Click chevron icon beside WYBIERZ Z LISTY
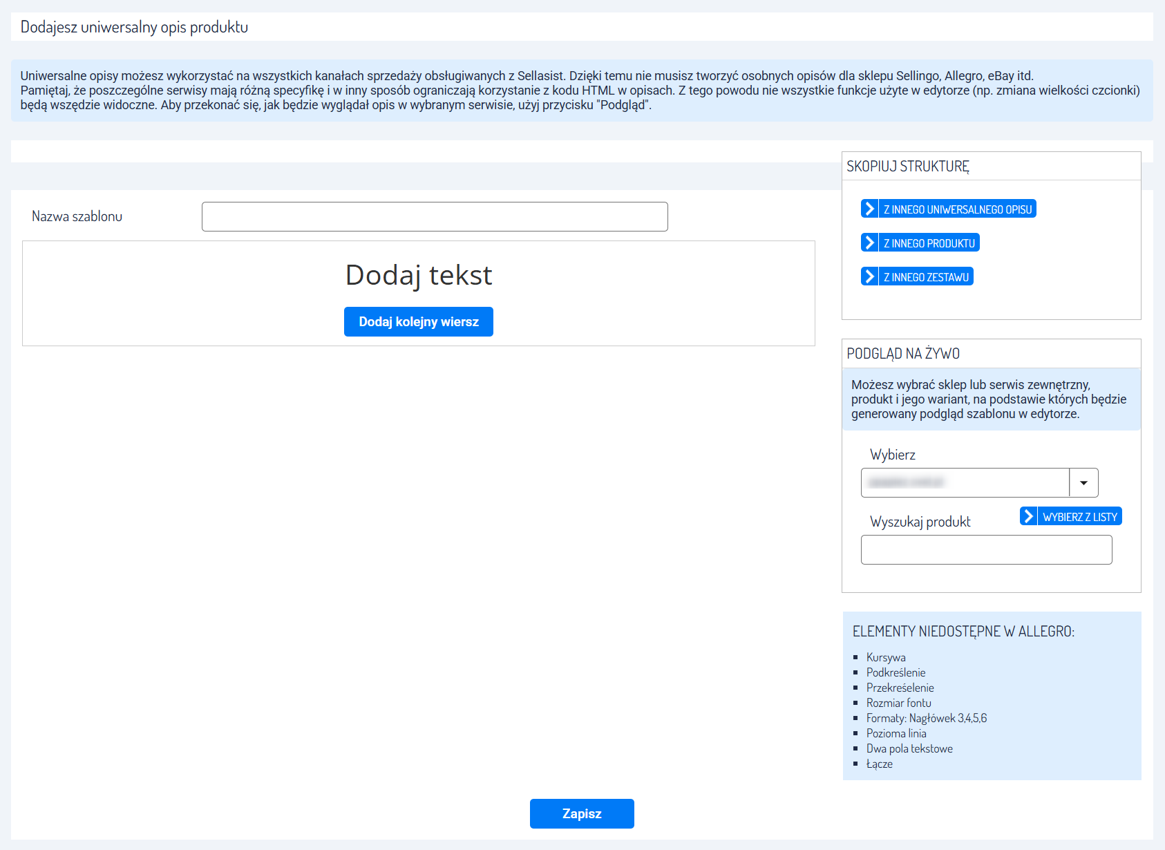This screenshot has height=850, width=1165. pyautogui.click(x=1028, y=516)
